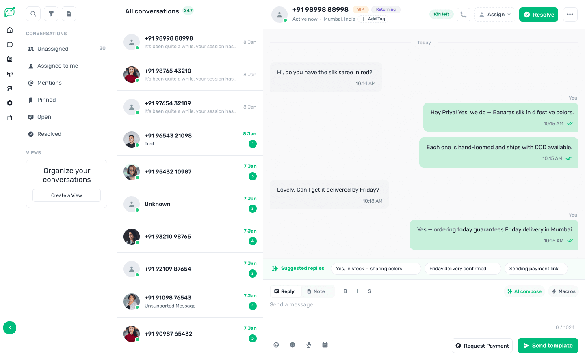Toggle italic formatting I button
This screenshot has height=357, width=585.
357,291
